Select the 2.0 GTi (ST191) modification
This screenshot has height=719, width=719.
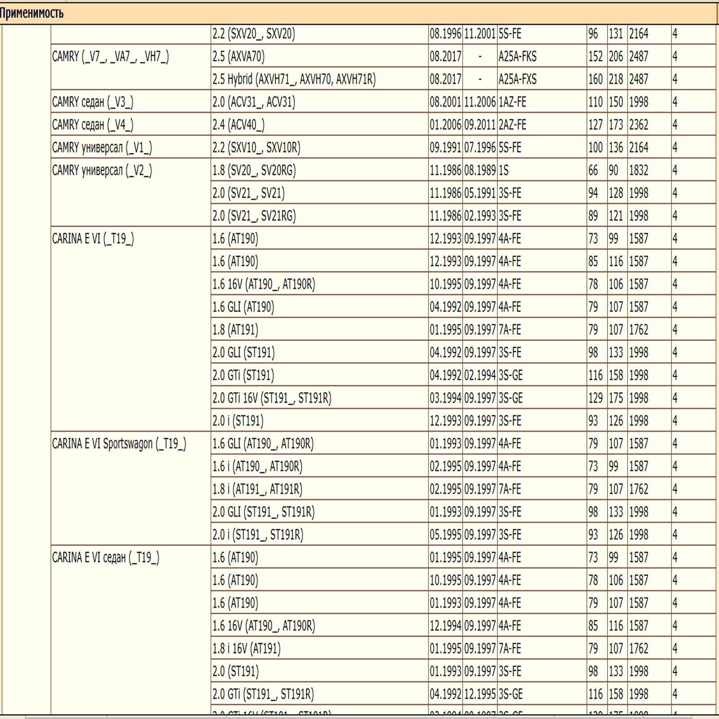click(x=243, y=376)
